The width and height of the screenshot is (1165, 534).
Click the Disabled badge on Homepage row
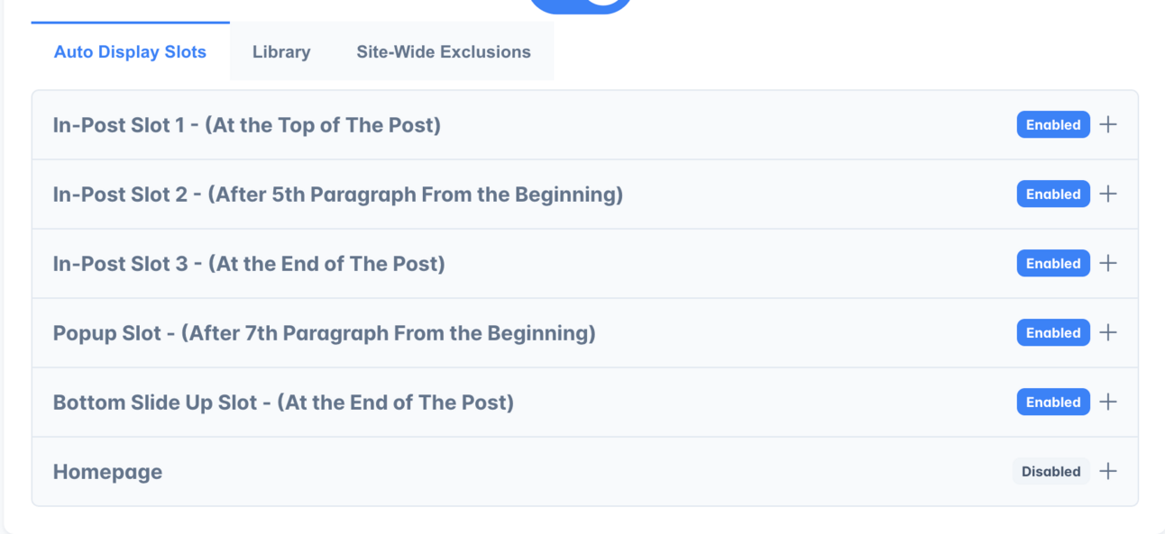1050,471
